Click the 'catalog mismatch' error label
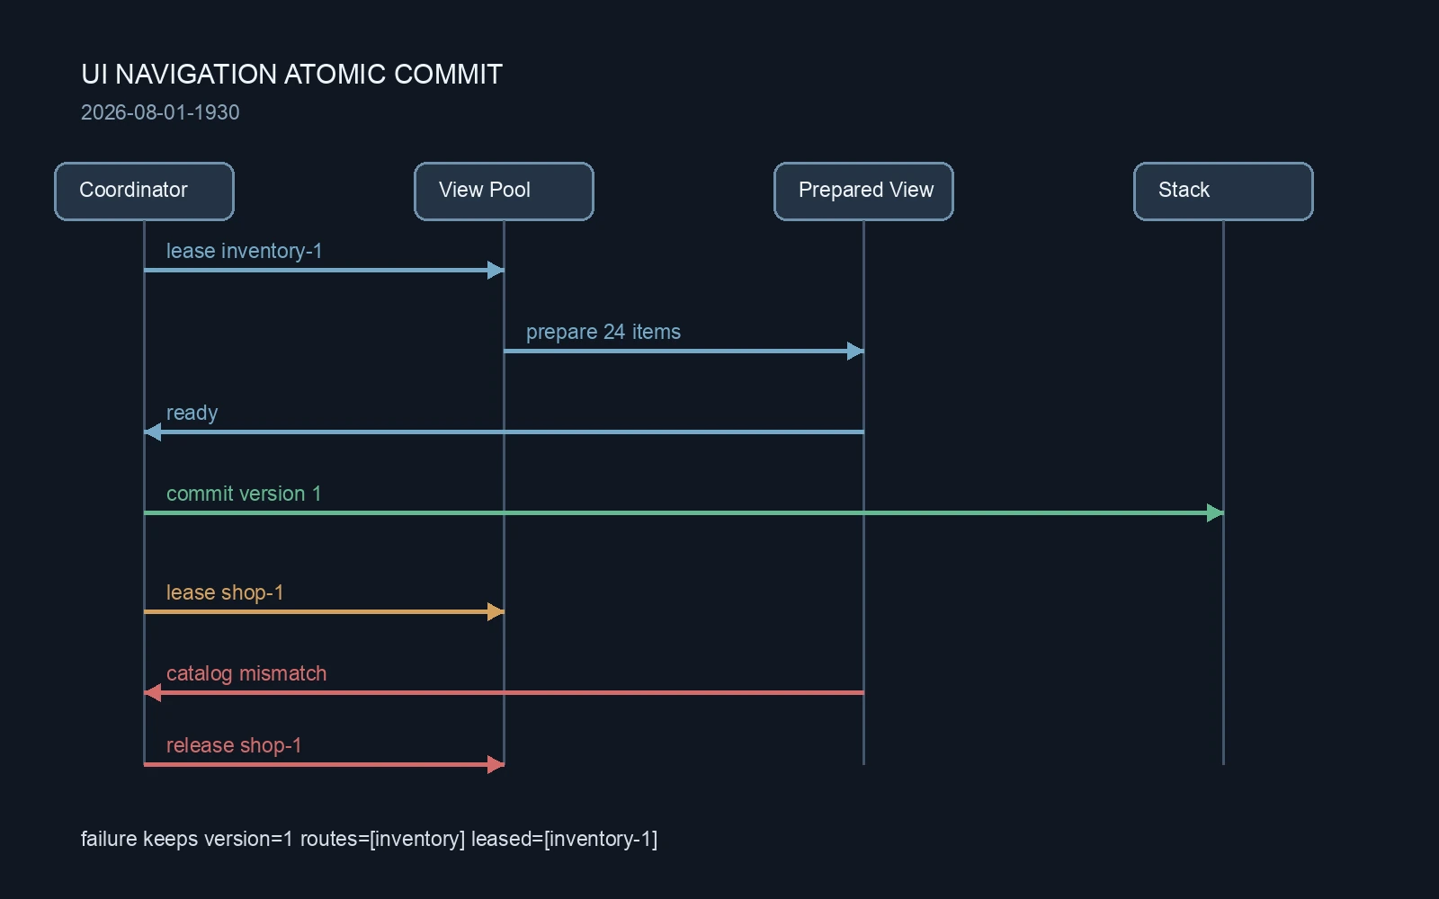This screenshot has width=1439, height=899. click(x=246, y=674)
